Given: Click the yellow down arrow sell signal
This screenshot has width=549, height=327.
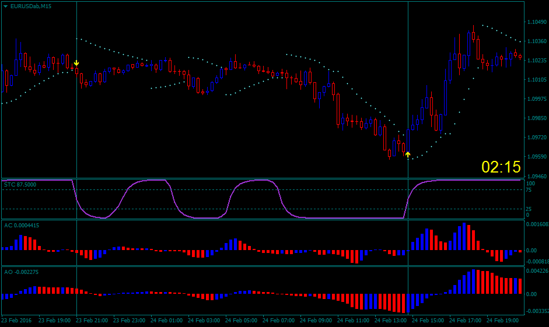Looking at the screenshot, I should pos(76,63).
